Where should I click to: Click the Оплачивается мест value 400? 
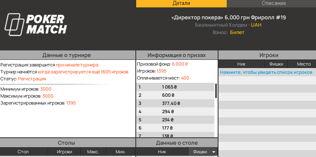(185, 78)
